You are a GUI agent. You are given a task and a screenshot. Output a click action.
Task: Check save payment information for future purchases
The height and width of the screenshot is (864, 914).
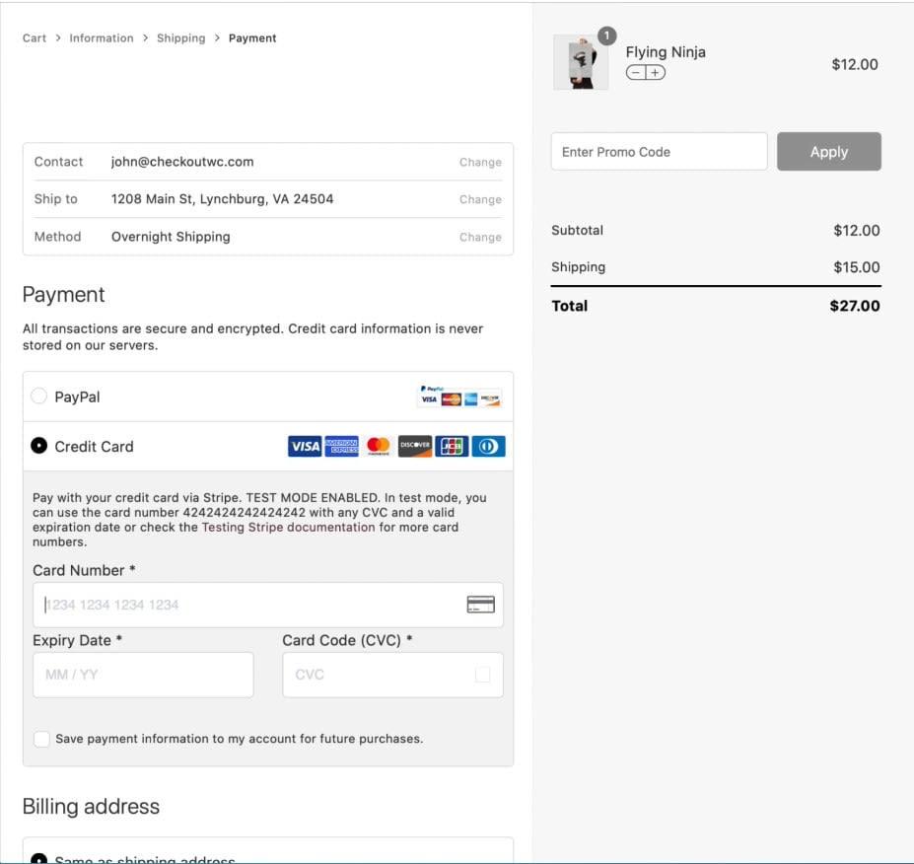[41, 739]
